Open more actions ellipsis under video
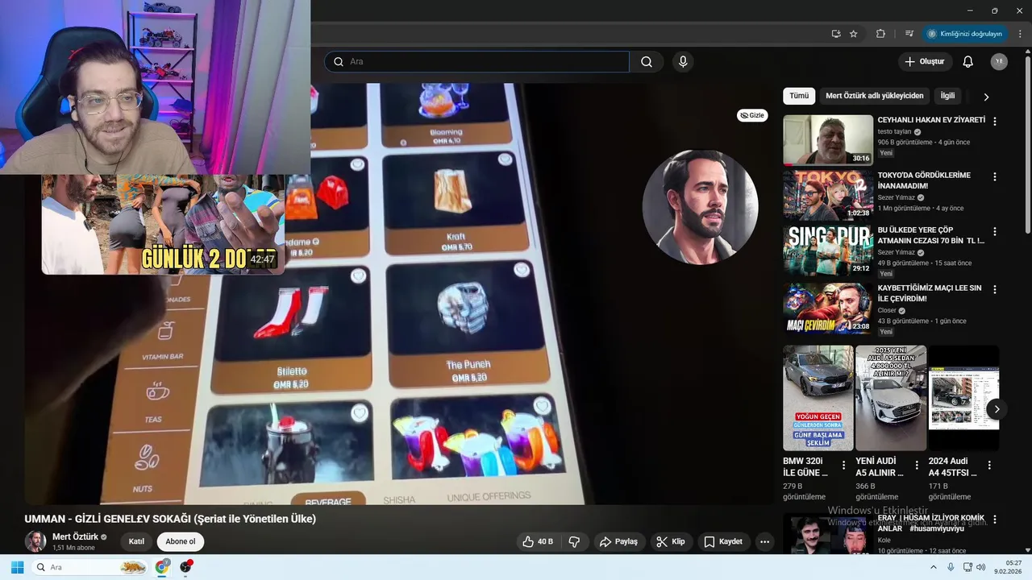 (764, 542)
